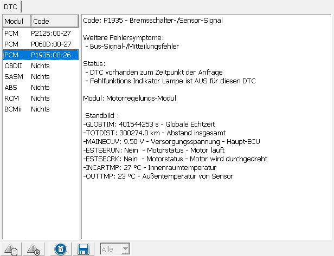Select the BCMii module row
Screen dimensions: 334x256
pos(41,109)
